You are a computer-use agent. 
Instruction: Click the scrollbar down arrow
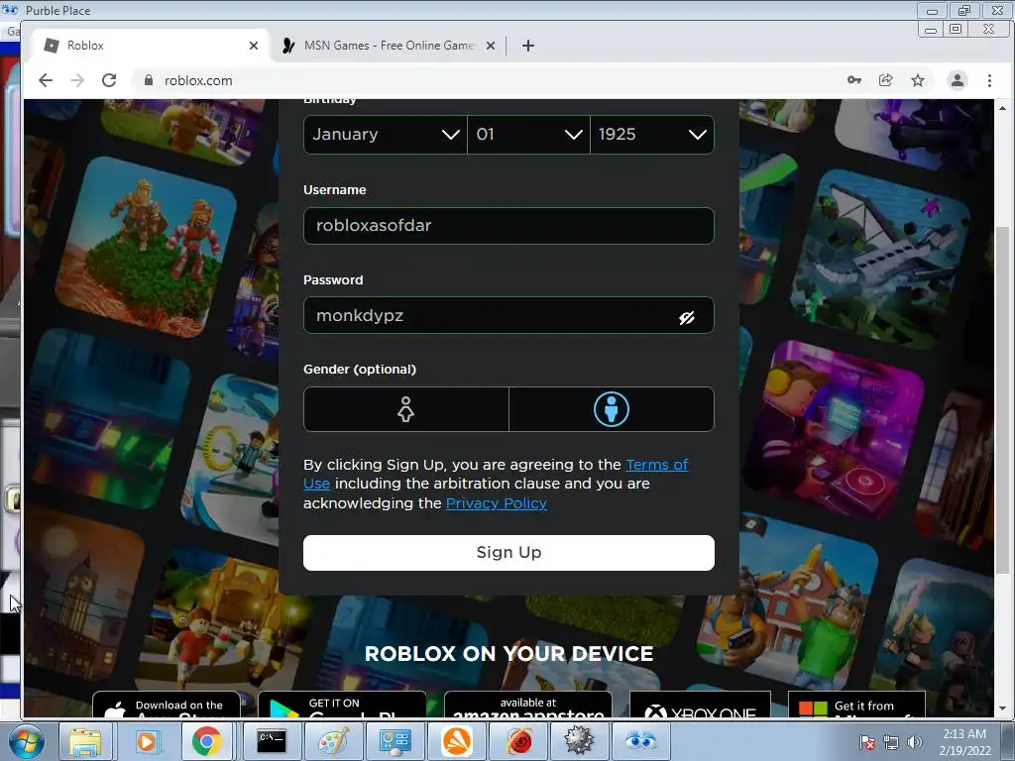[x=1002, y=708]
